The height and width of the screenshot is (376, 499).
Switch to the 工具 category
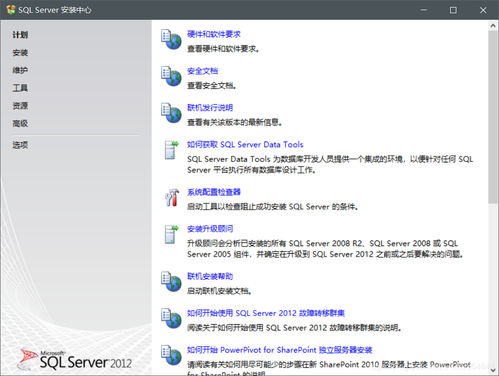pyautogui.click(x=20, y=88)
